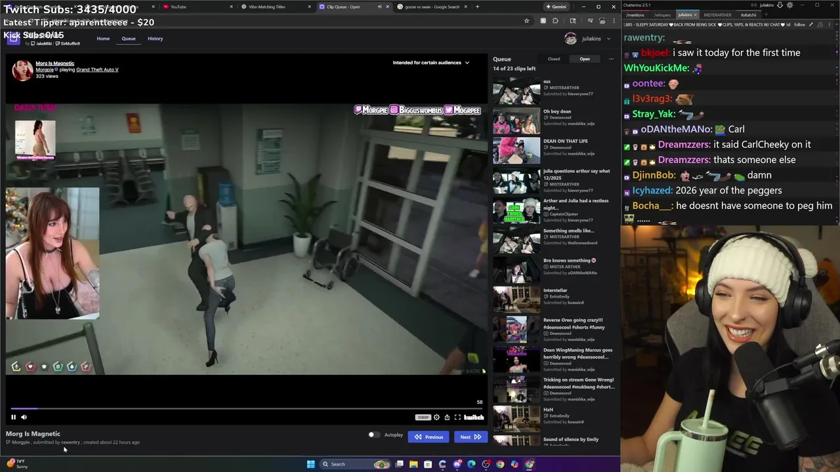Switch to itsKatchii tab in Chatterino

point(749,14)
